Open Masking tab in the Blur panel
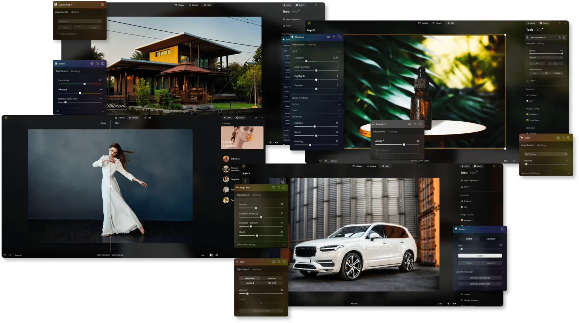579x323 pixels. tap(256, 269)
